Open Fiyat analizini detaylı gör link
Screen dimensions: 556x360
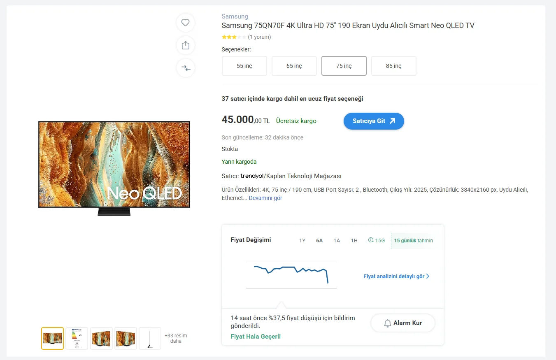click(x=396, y=276)
